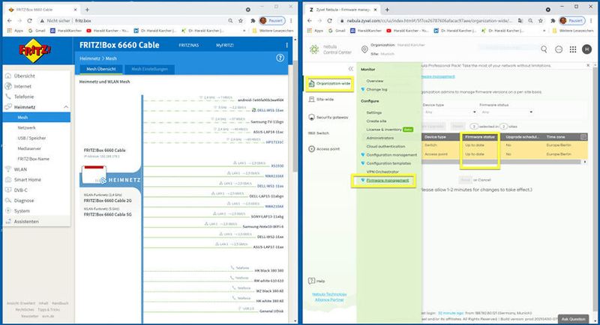600x325 pixels.
Task: Open FRITZ!NAS in the FRITZ!Box header
Action: pyautogui.click(x=189, y=45)
